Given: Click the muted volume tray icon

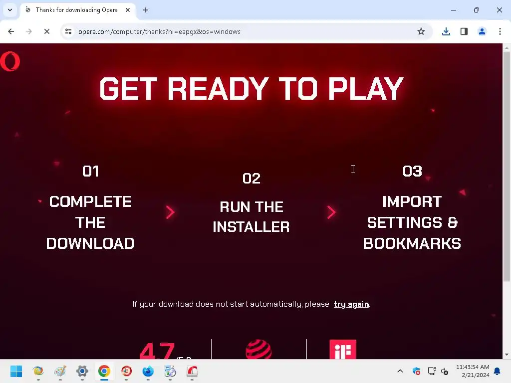Looking at the screenshot, I should point(445,371).
